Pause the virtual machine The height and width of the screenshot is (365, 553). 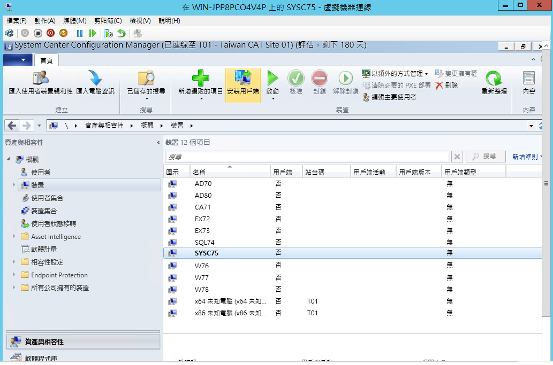coord(80,33)
